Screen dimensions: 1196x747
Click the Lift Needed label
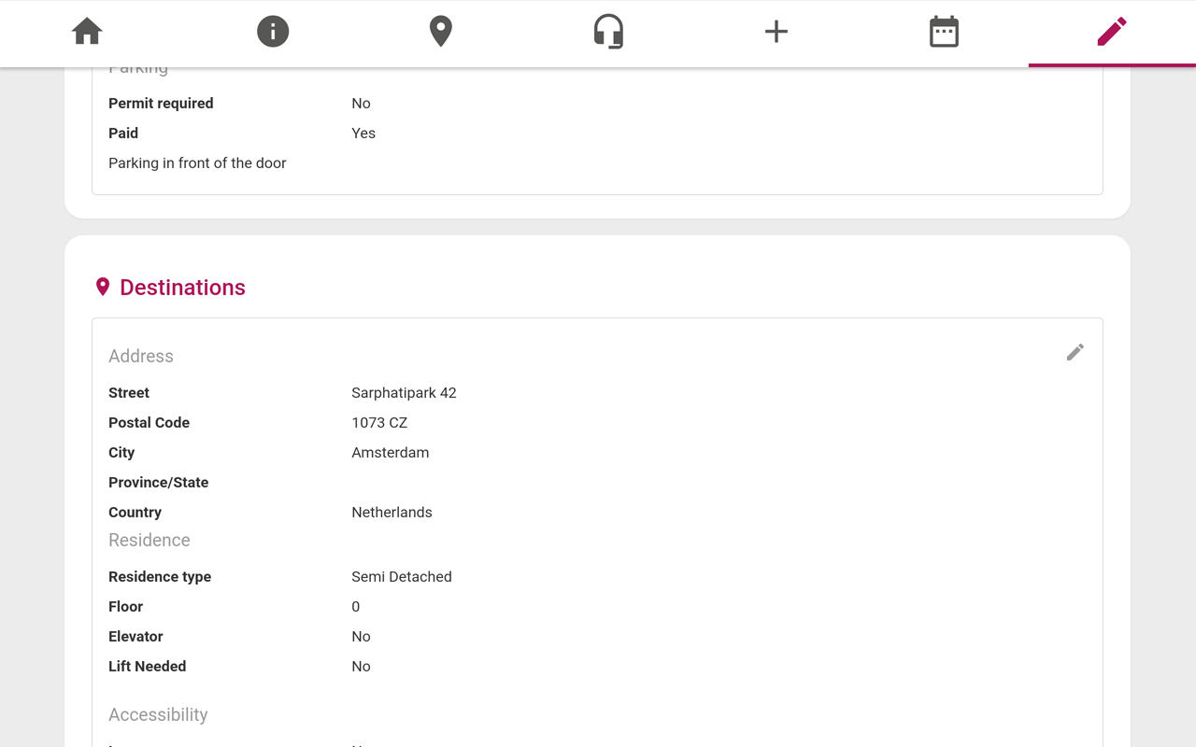(147, 667)
